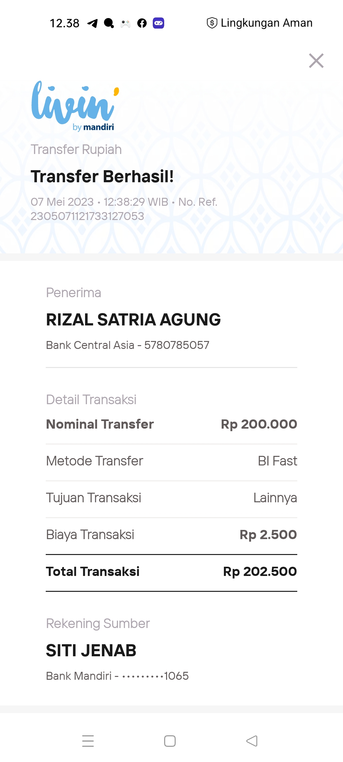Open the recent apps menu button

88,741
